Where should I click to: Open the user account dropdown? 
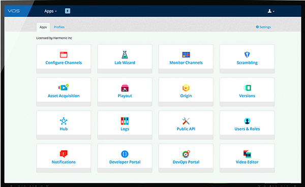pos(271,11)
